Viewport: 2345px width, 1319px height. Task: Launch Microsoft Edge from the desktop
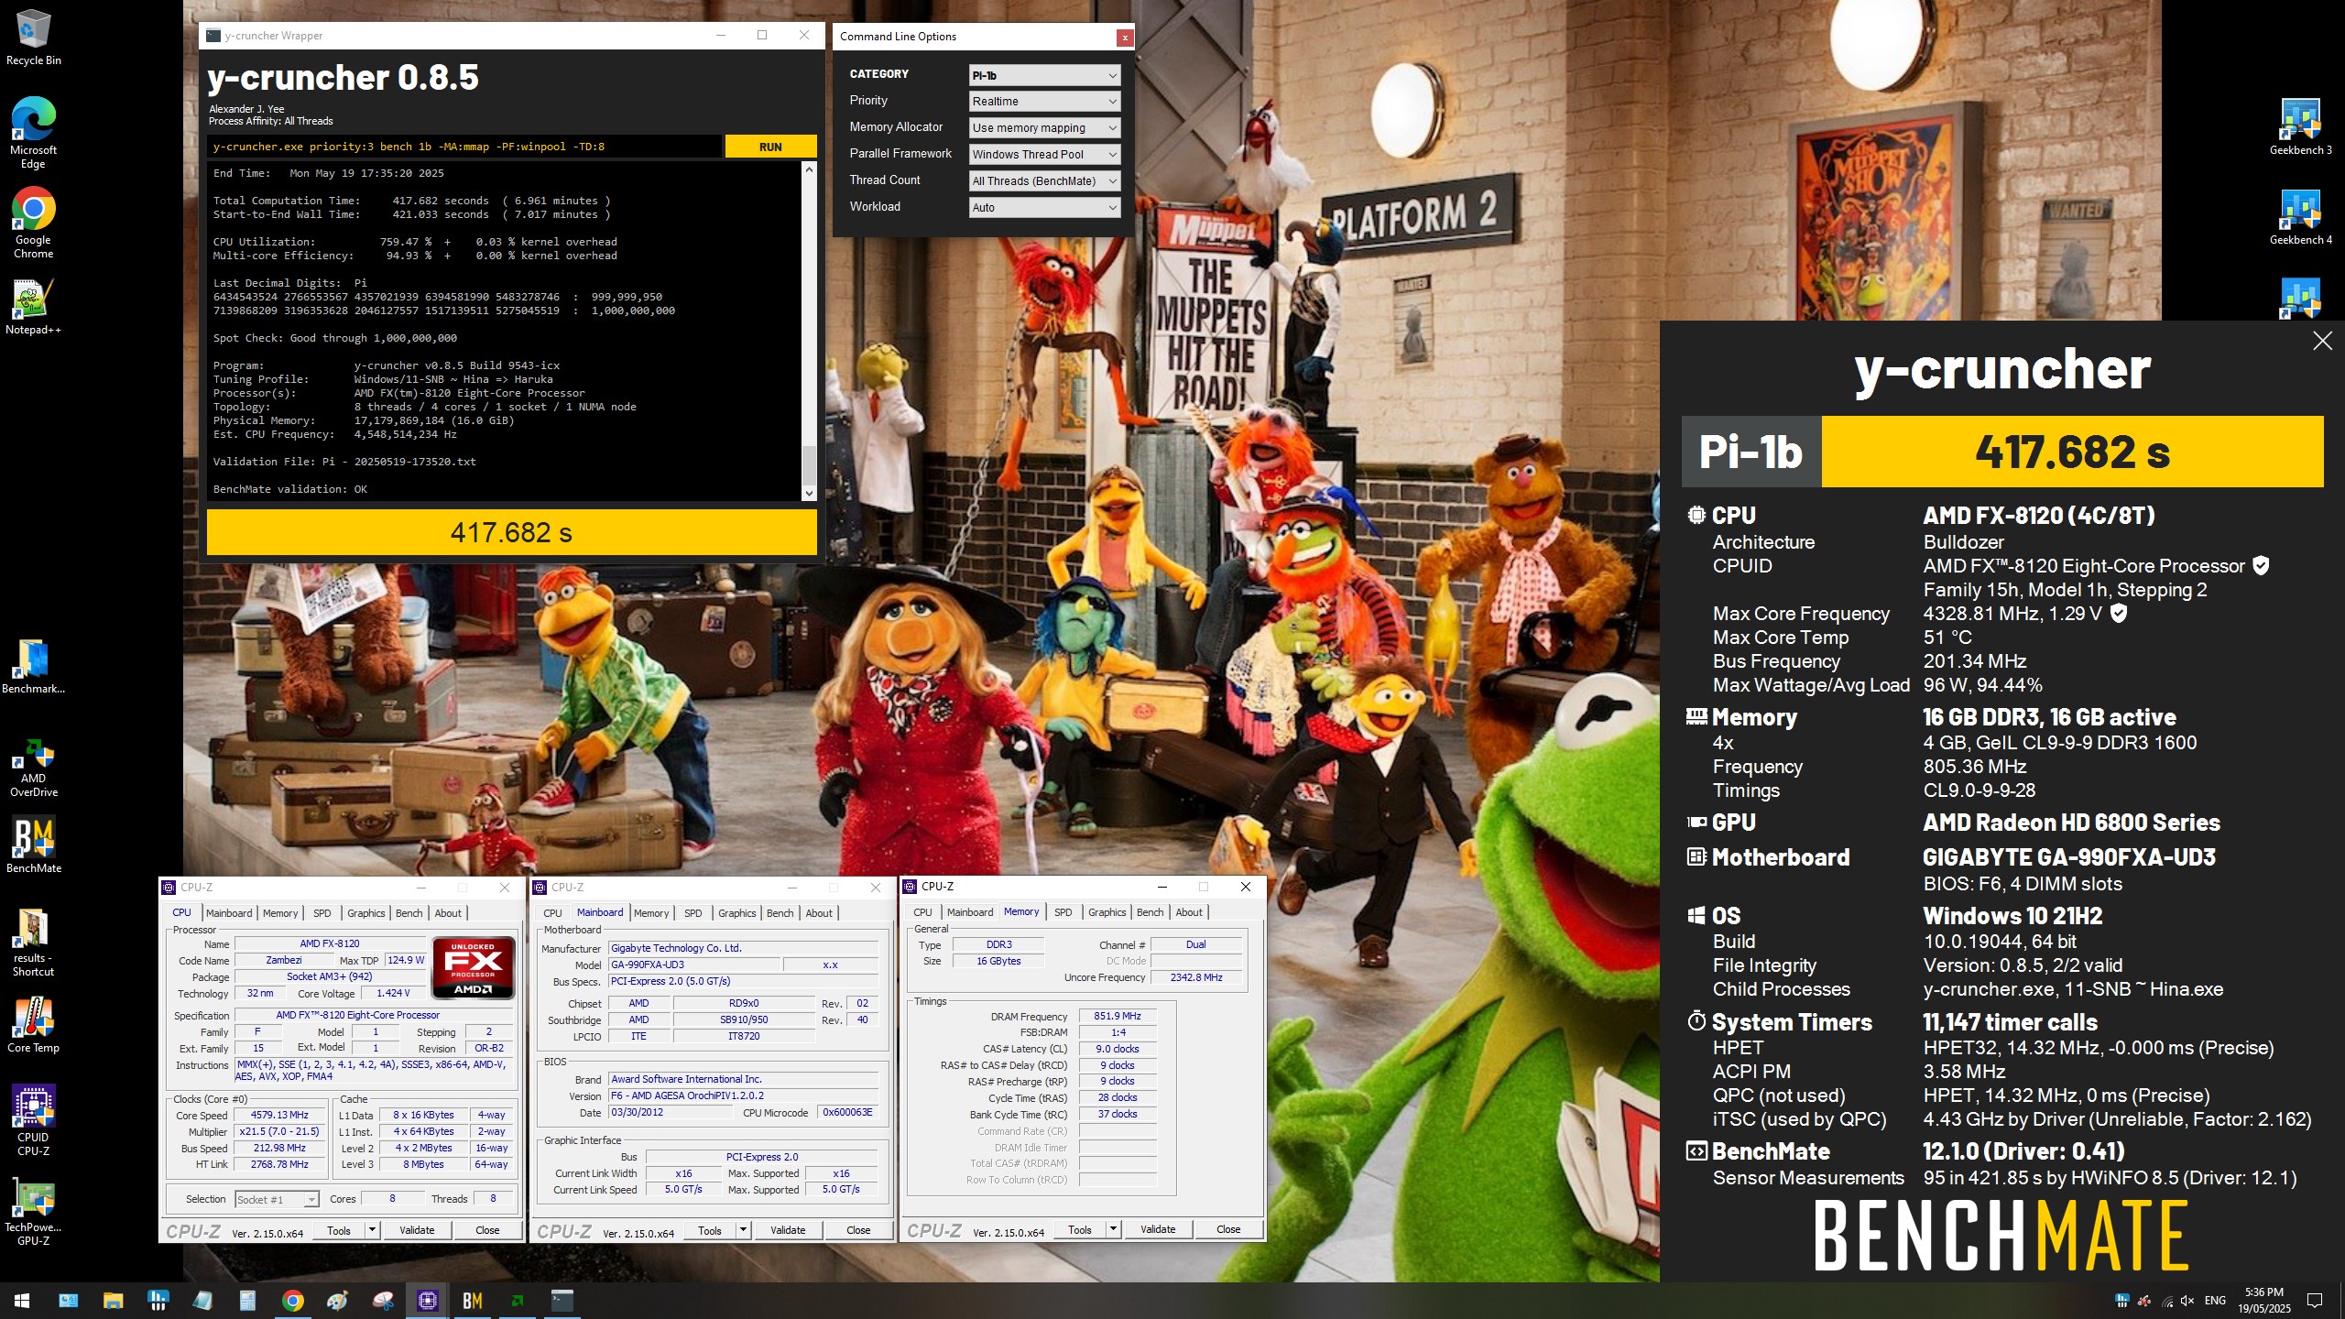pos(33,132)
